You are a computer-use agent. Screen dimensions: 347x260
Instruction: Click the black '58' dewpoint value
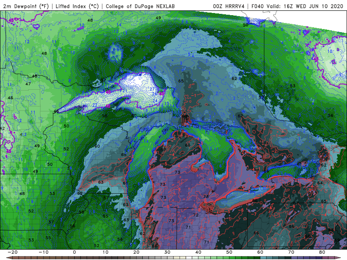[105, 116]
